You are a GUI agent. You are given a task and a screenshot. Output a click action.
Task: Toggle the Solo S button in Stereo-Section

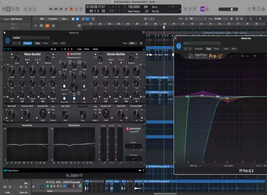coord(111,63)
